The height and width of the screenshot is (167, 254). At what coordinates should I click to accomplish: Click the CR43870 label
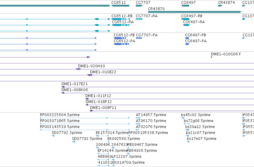tap(156, 9)
